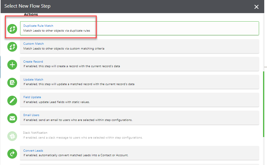Click the Email Users envelope icon
Viewport: 267px width, 165px height.
coord(12,118)
